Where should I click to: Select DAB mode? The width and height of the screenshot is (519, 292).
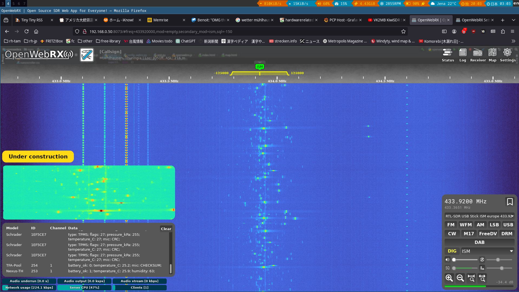pos(479,242)
